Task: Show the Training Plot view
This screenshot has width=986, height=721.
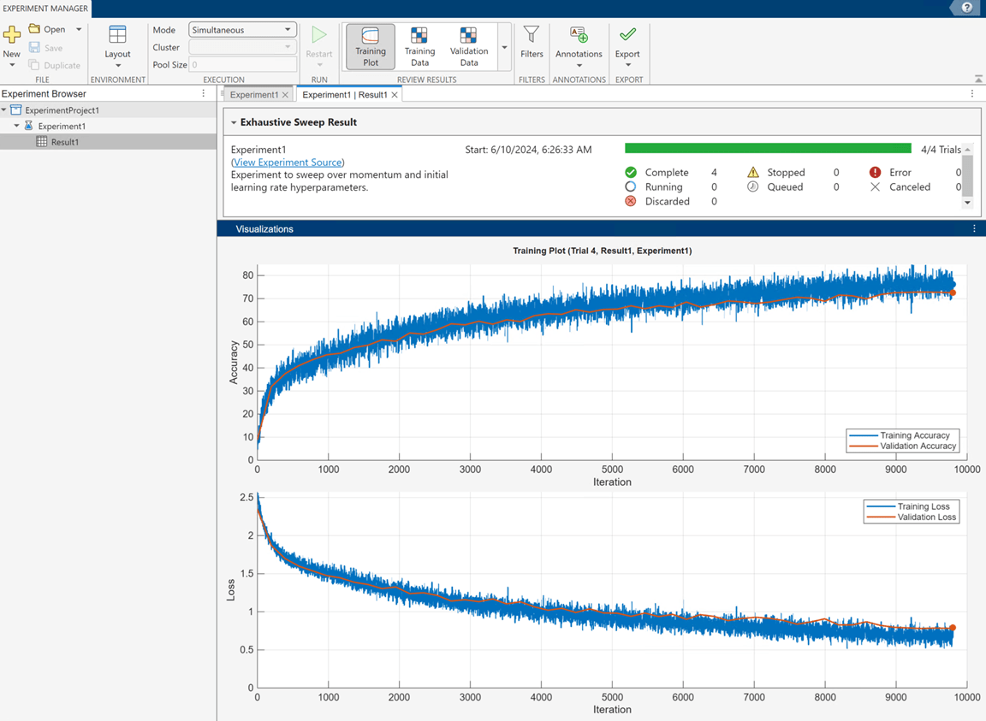Action: pos(370,45)
